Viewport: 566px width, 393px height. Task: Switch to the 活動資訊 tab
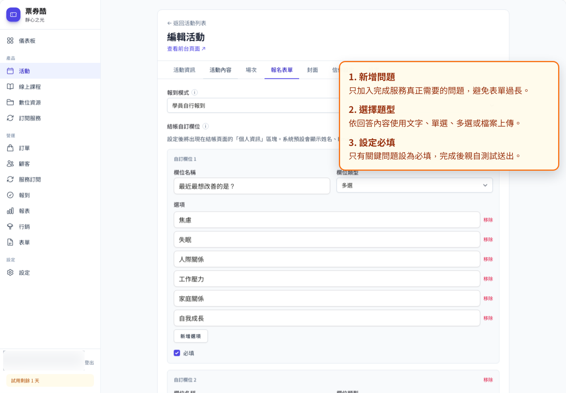(184, 70)
